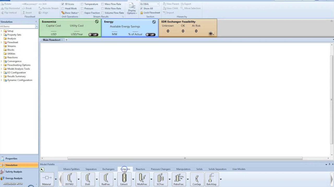Toggle the 3D Icons checkbox
The height and width of the screenshot is (187, 334).
coord(63,4)
